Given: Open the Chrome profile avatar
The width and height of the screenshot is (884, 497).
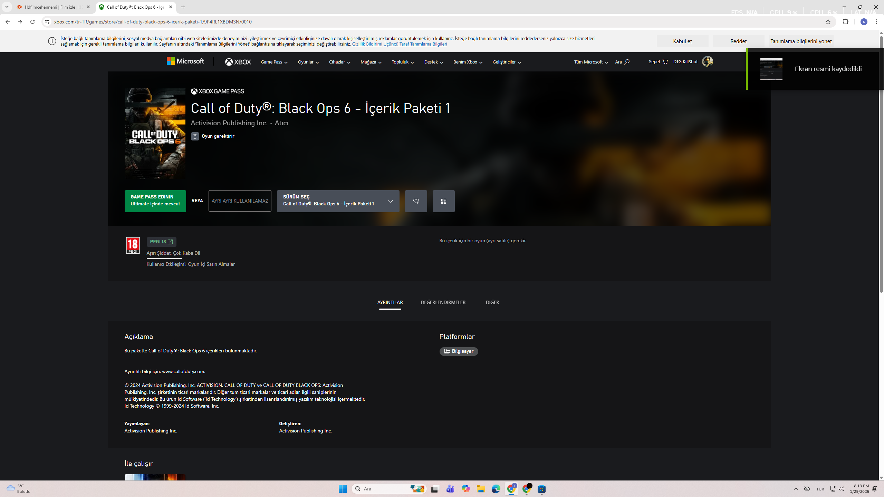Looking at the screenshot, I should (x=864, y=22).
